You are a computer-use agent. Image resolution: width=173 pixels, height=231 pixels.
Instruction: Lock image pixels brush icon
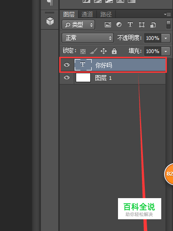(x=94, y=51)
